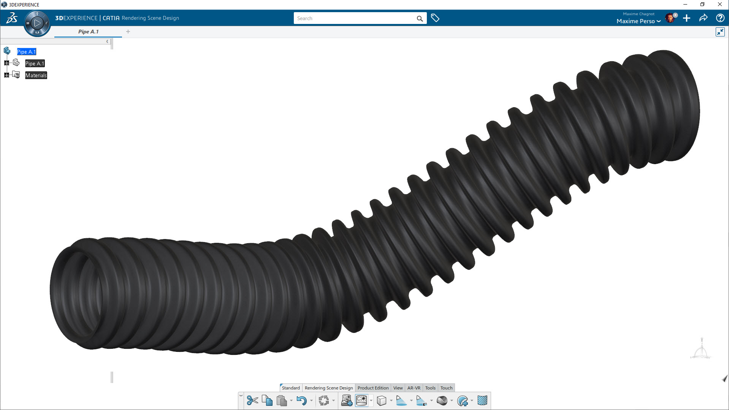Switch to the Product Edition tab
The width and height of the screenshot is (729, 410).
[x=373, y=388]
